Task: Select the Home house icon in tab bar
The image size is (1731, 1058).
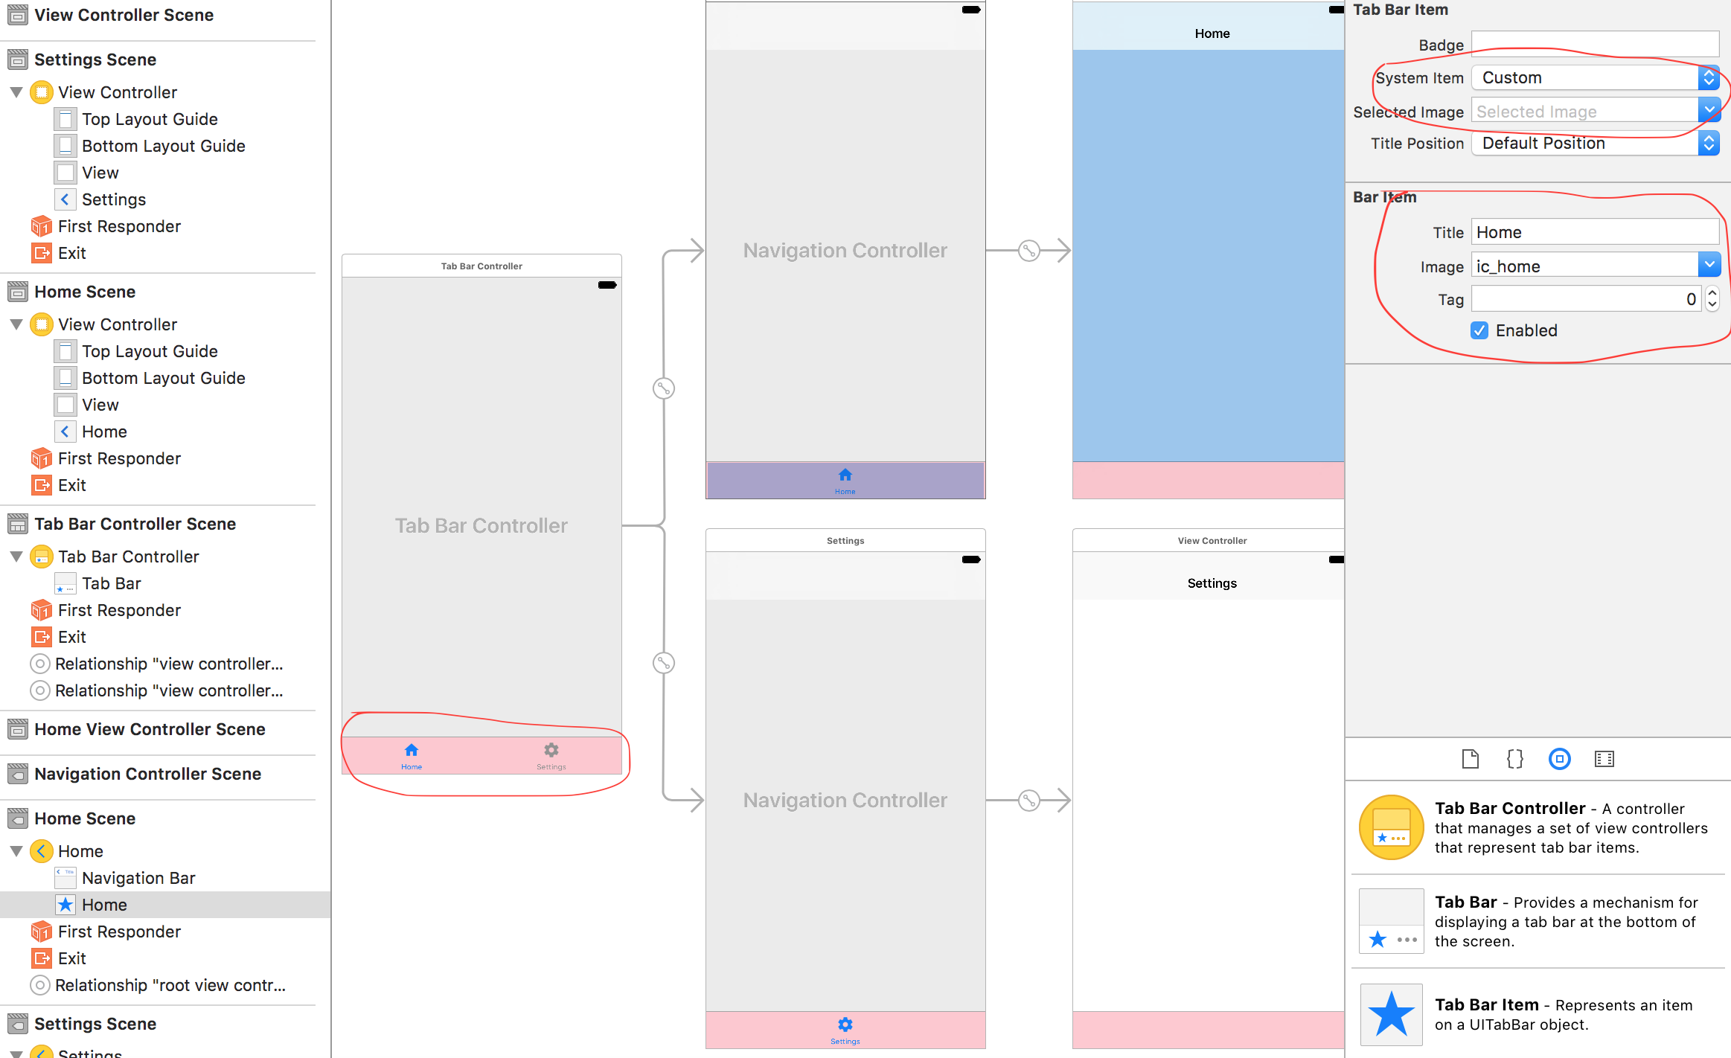Action: point(412,749)
